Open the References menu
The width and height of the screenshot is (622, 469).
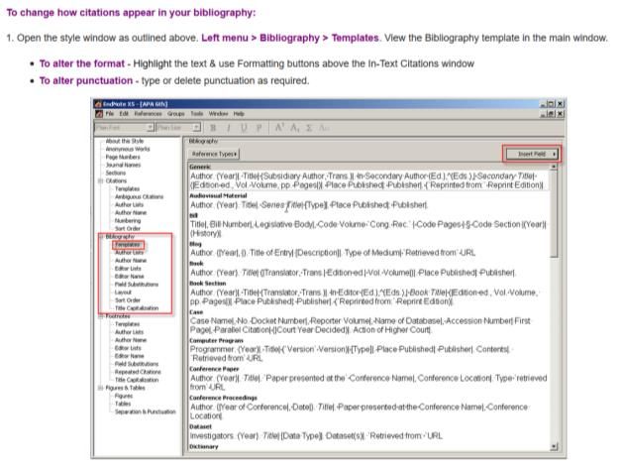point(148,114)
